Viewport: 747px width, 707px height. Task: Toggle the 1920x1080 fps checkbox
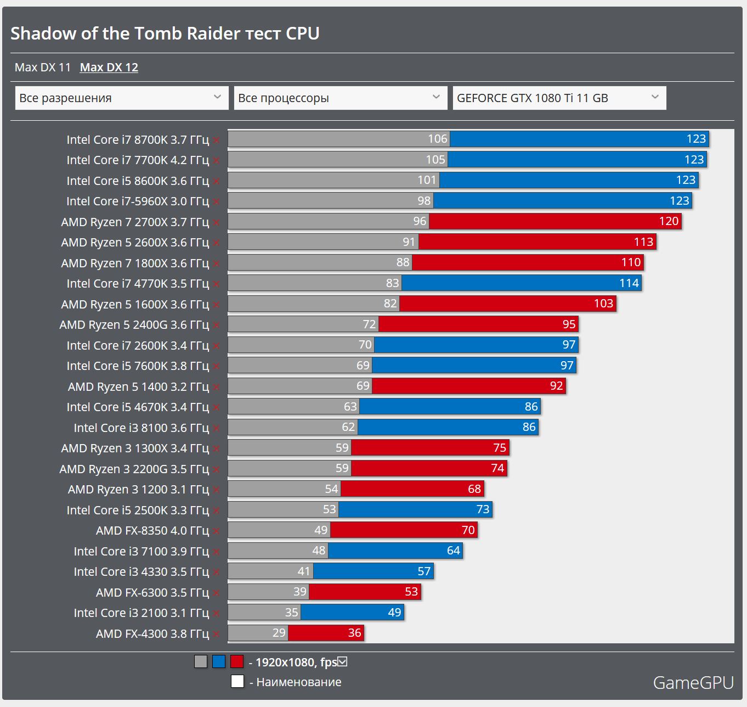(343, 662)
